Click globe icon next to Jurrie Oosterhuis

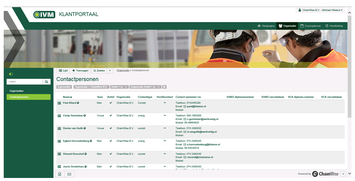tap(85, 166)
